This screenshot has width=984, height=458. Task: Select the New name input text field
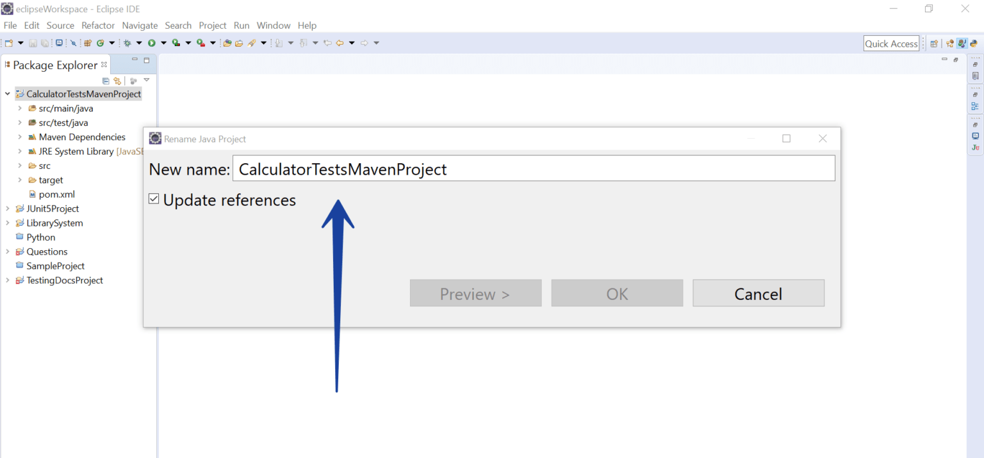tap(533, 168)
